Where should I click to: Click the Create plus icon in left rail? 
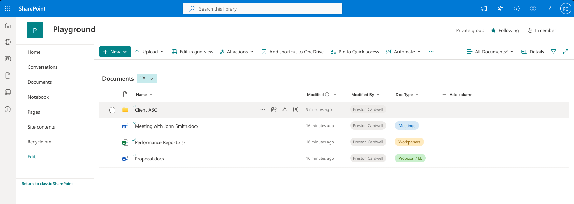click(8, 109)
